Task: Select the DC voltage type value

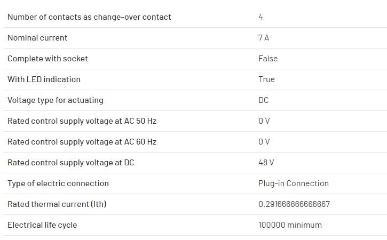Action: tap(263, 100)
